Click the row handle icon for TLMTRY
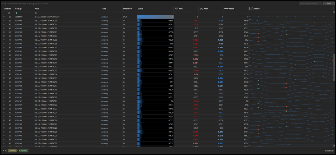The height and width of the screenshot is (155, 336). pos(4,17)
